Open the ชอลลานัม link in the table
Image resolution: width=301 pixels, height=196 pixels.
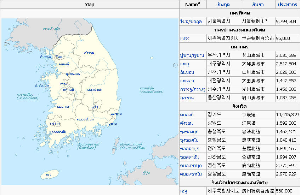190,157
